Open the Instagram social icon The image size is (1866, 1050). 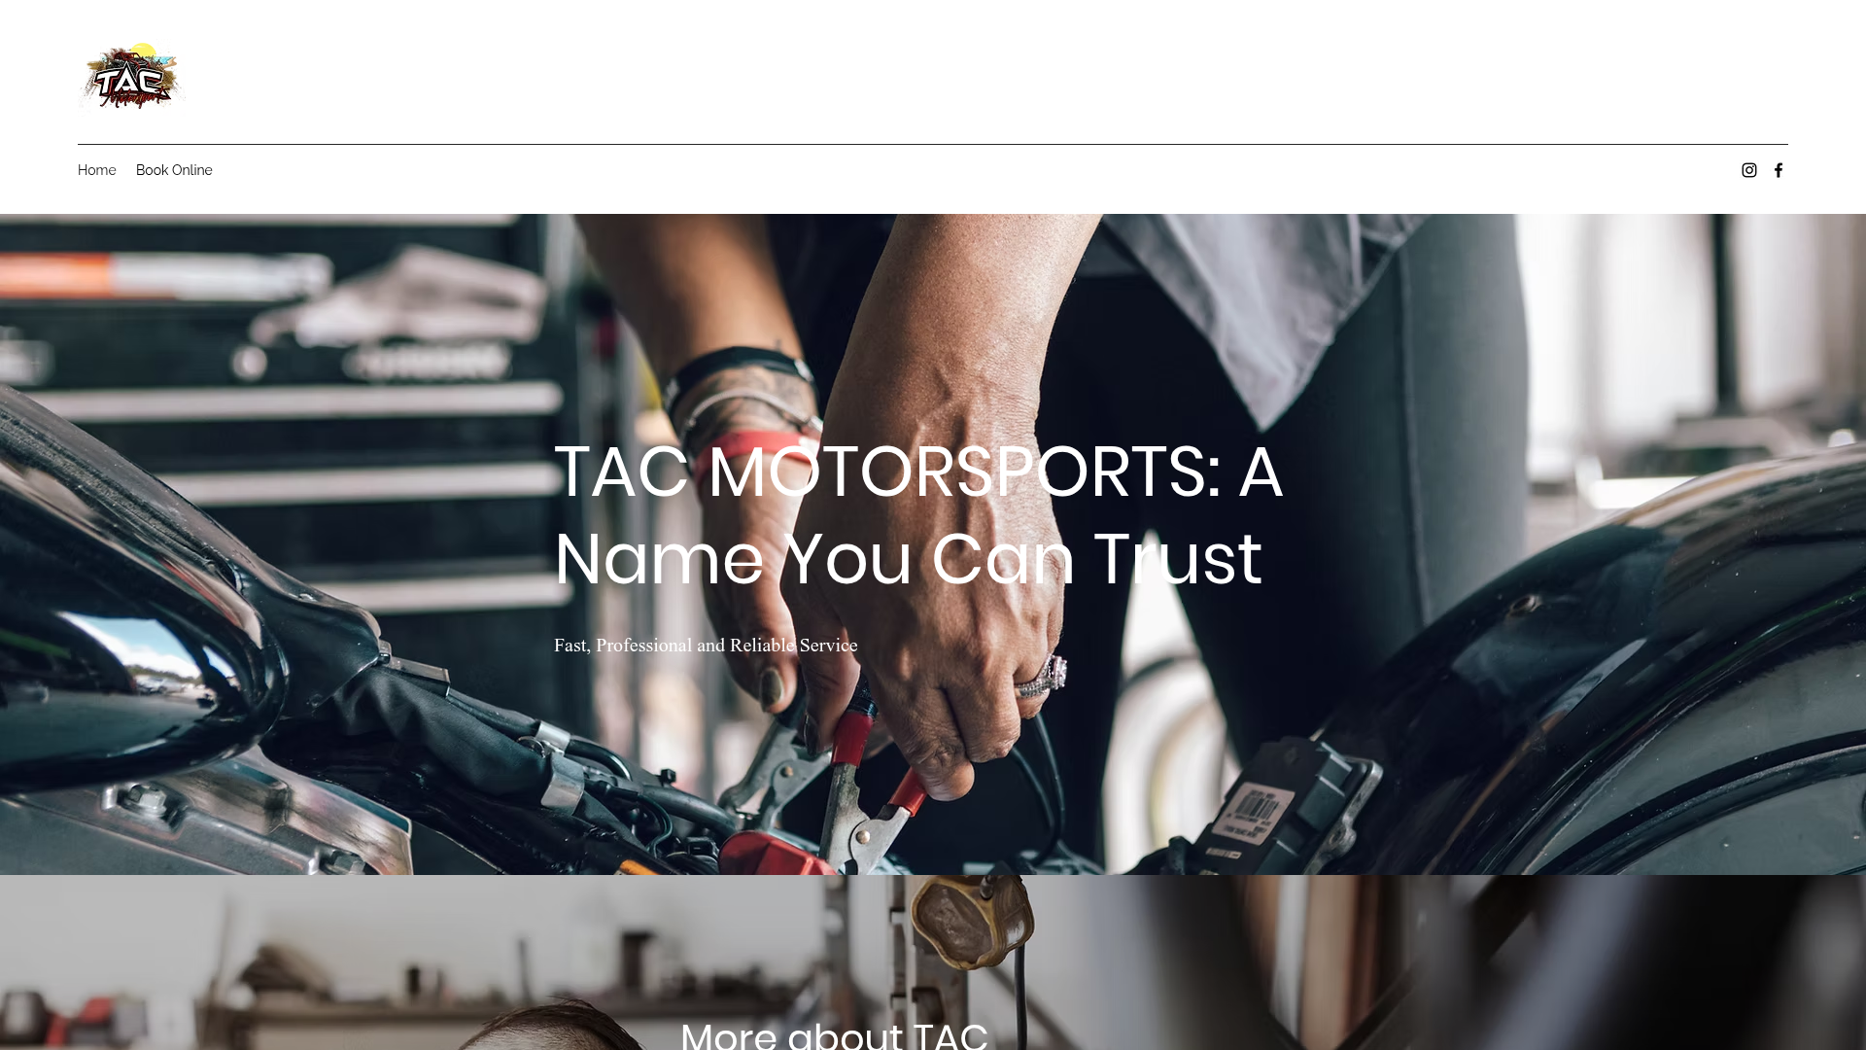[1748, 170]
